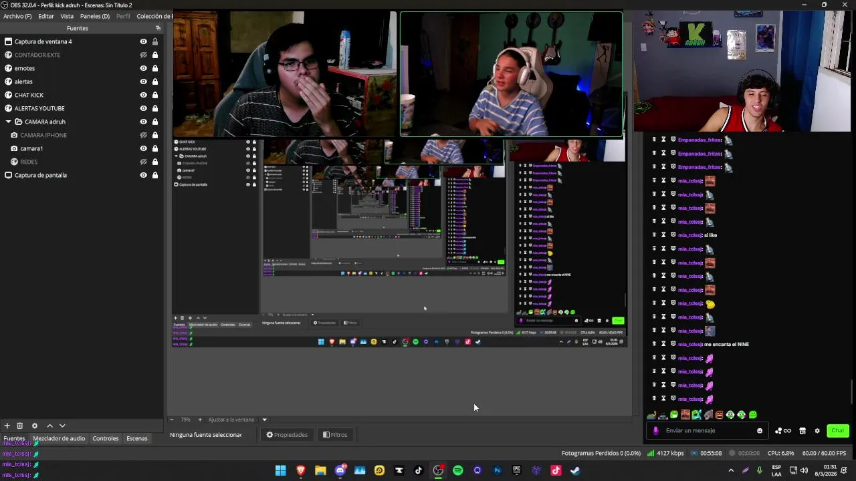Click the channel points infinity icon

787,431
